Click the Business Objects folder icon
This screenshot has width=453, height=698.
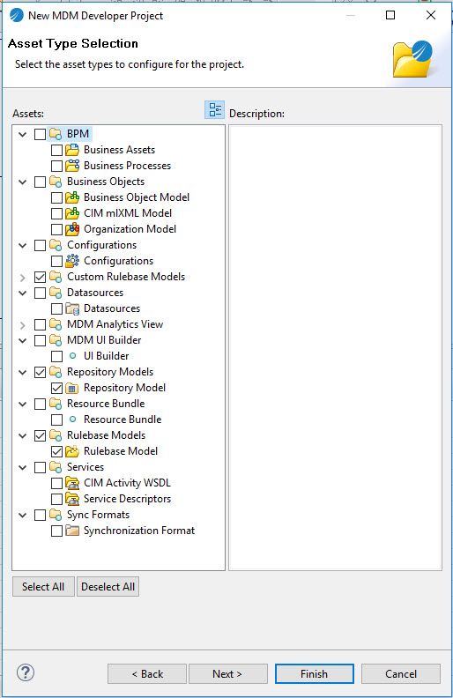(56, 182)
